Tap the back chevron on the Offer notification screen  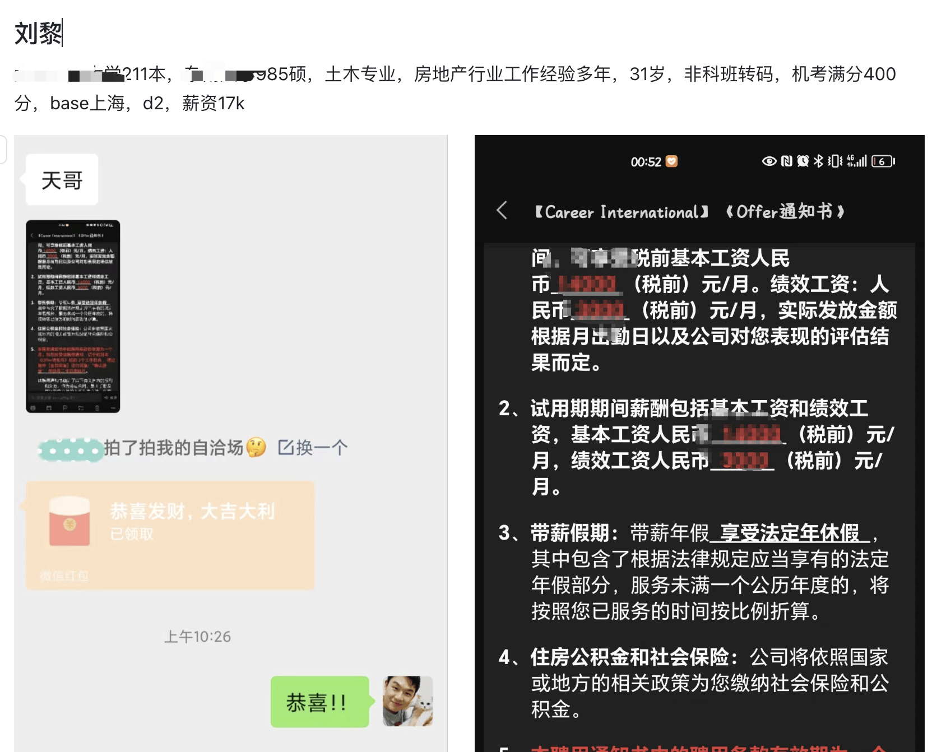[501, 211]
